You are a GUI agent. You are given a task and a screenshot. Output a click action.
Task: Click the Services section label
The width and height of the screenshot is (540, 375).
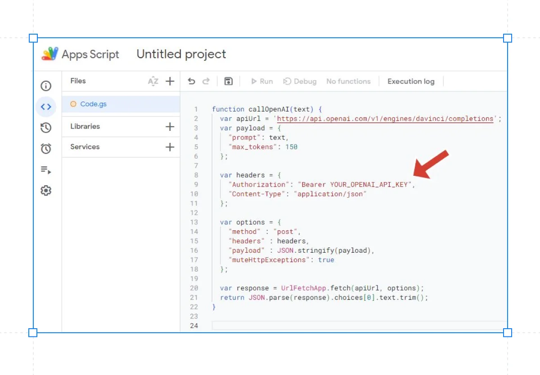pos(85,147)
